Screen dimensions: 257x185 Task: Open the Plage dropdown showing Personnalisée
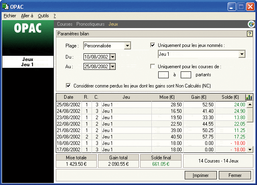127,46
